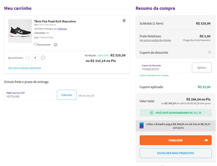Screen dimensions: 217x166
Task: Focus the coupon code field TENISCERTO
Action: (164, 68)
